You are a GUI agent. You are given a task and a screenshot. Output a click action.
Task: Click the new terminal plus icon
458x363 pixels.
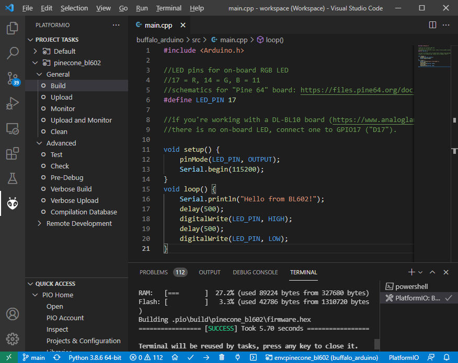pyautogui.click(x=411, y=272)
